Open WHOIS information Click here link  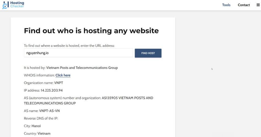point(63,75)
